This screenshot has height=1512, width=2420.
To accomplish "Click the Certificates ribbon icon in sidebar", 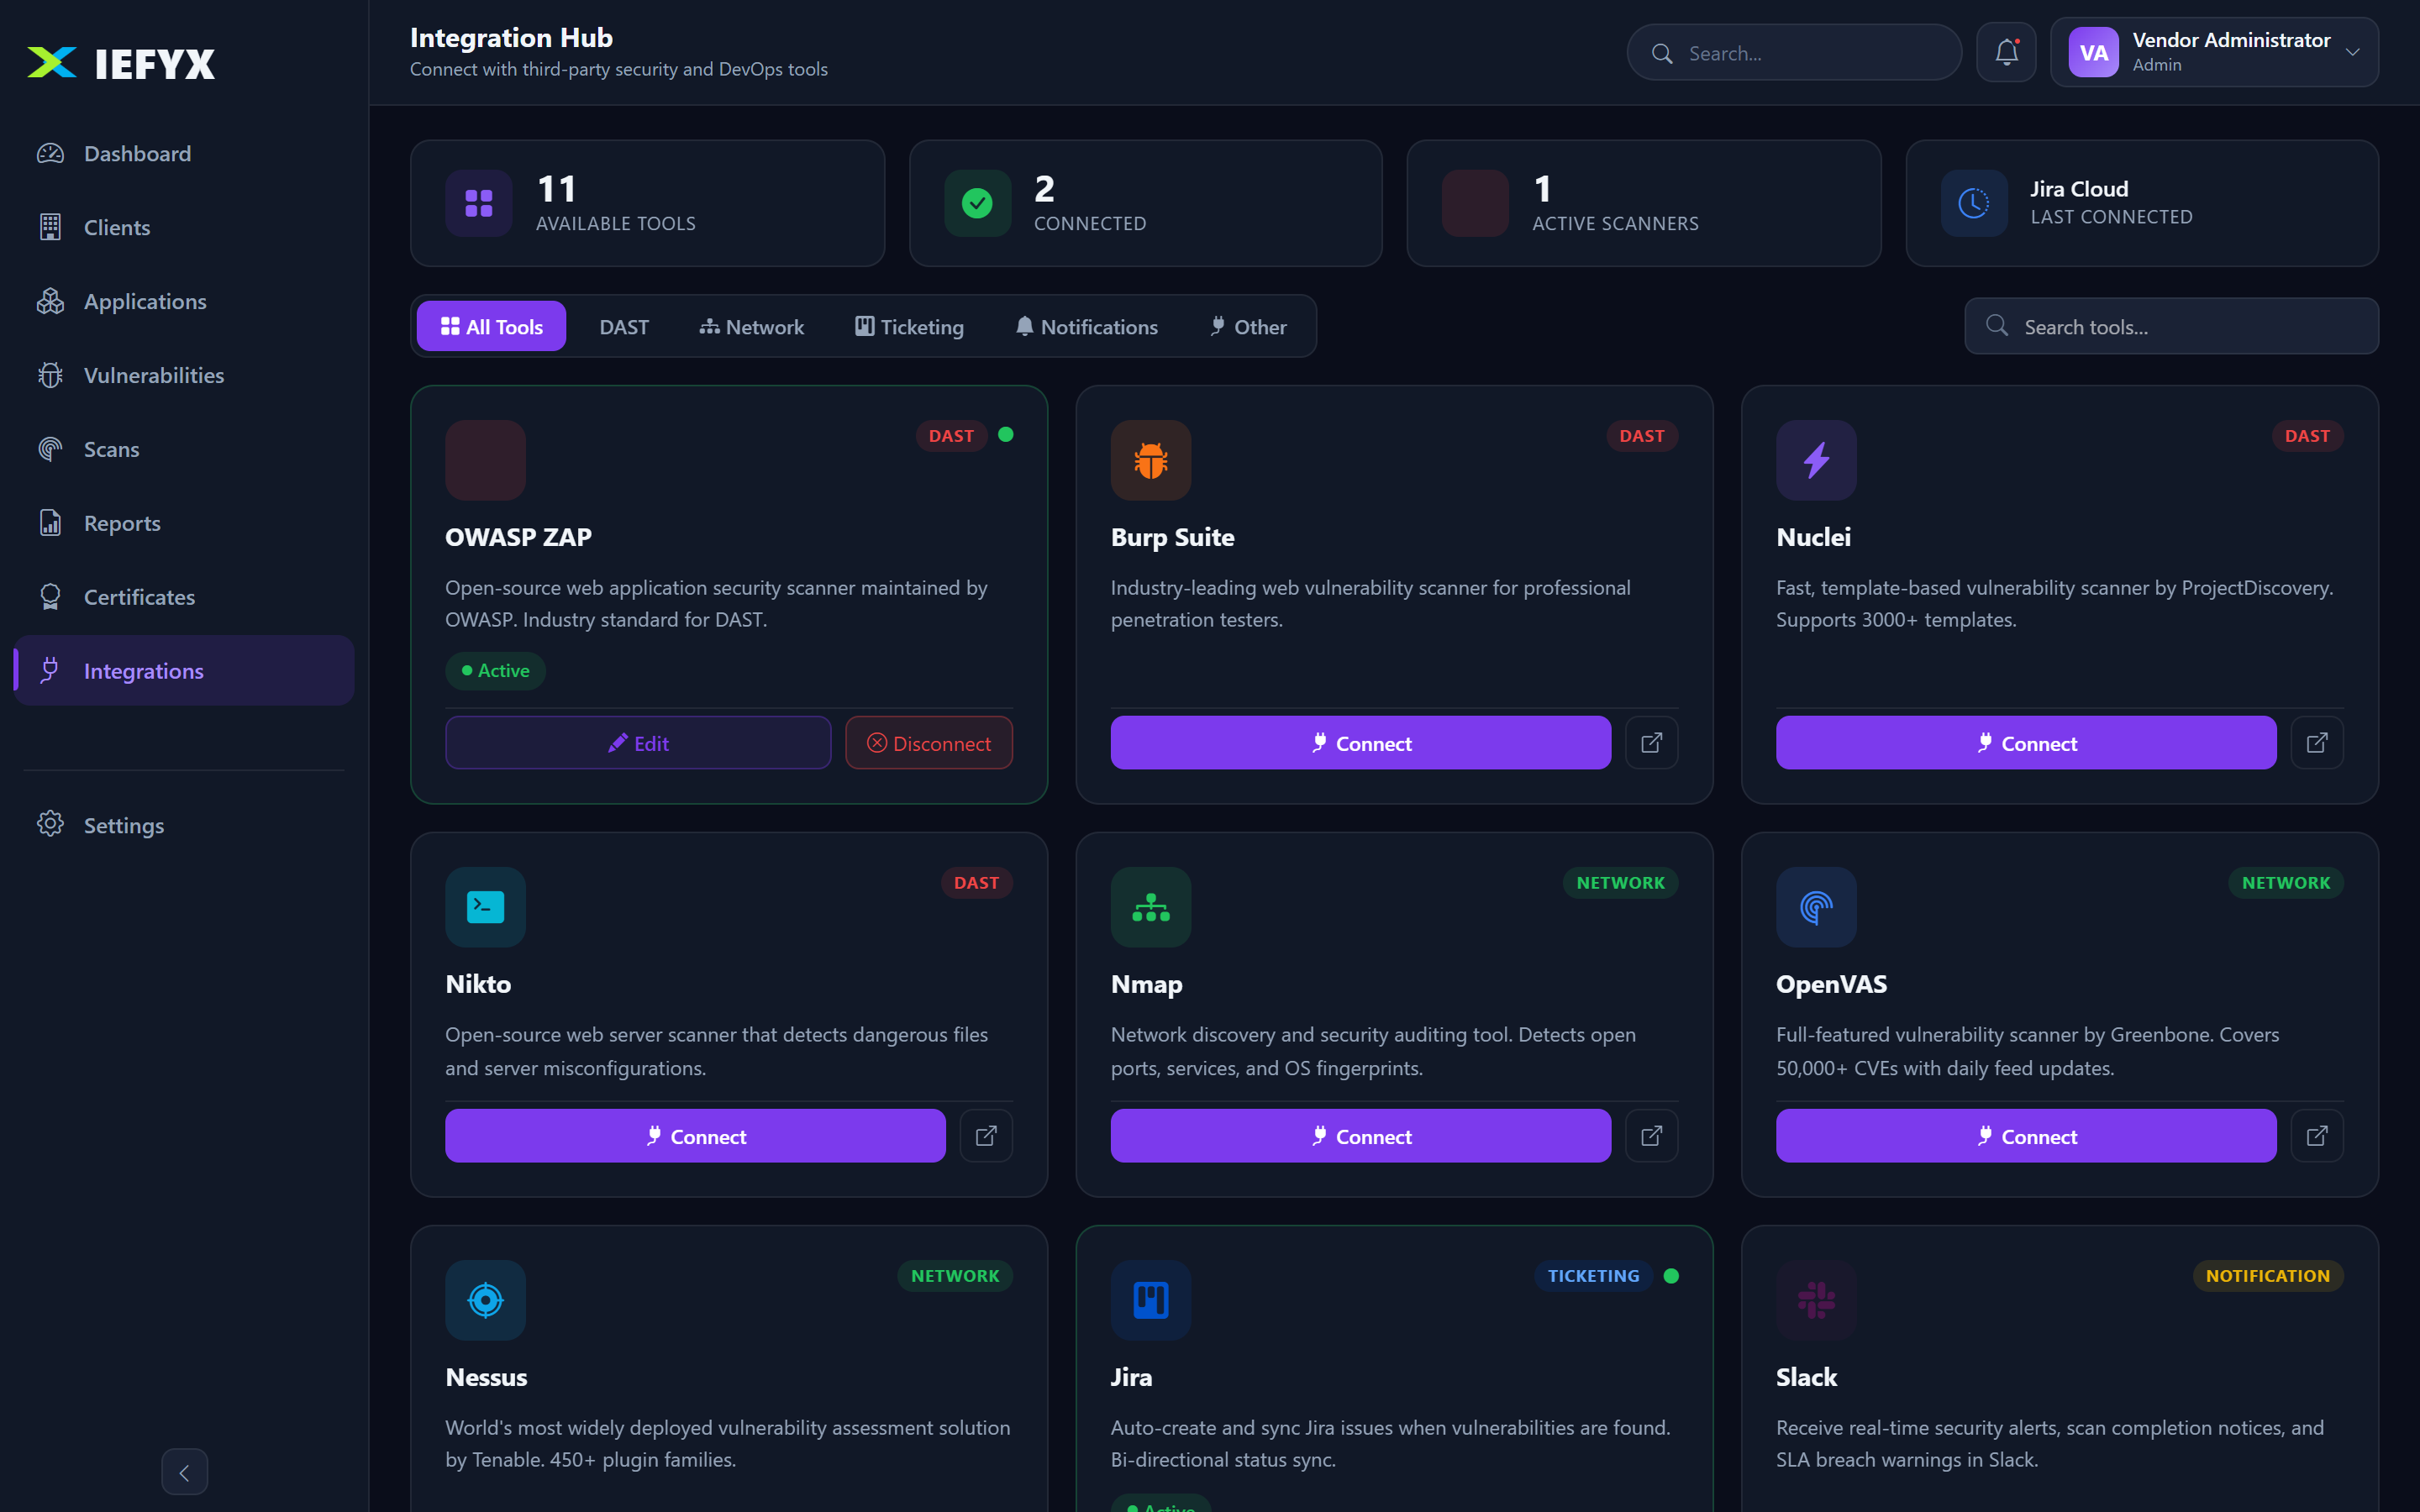I will click(x=50, y=597).
